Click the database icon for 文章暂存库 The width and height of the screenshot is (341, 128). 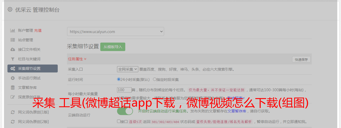[x=13, y=88]
